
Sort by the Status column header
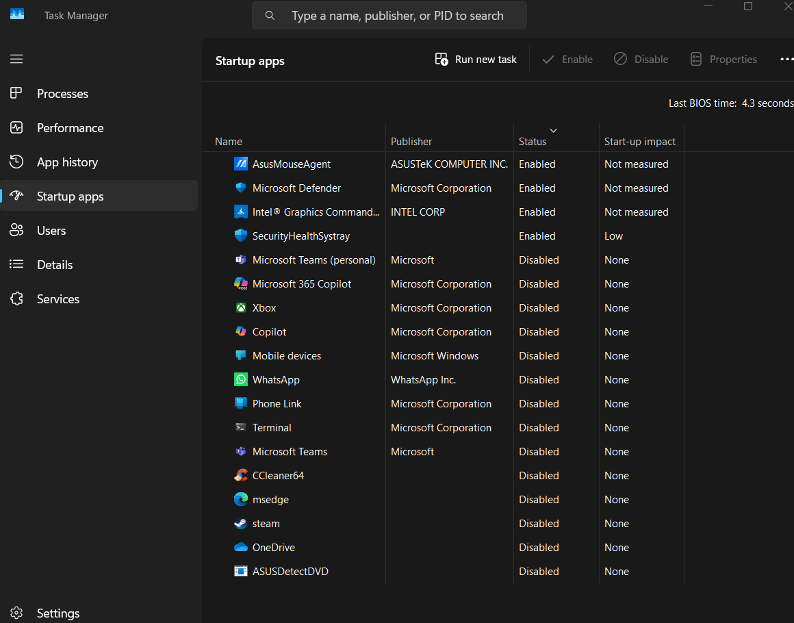coord(533,142)
